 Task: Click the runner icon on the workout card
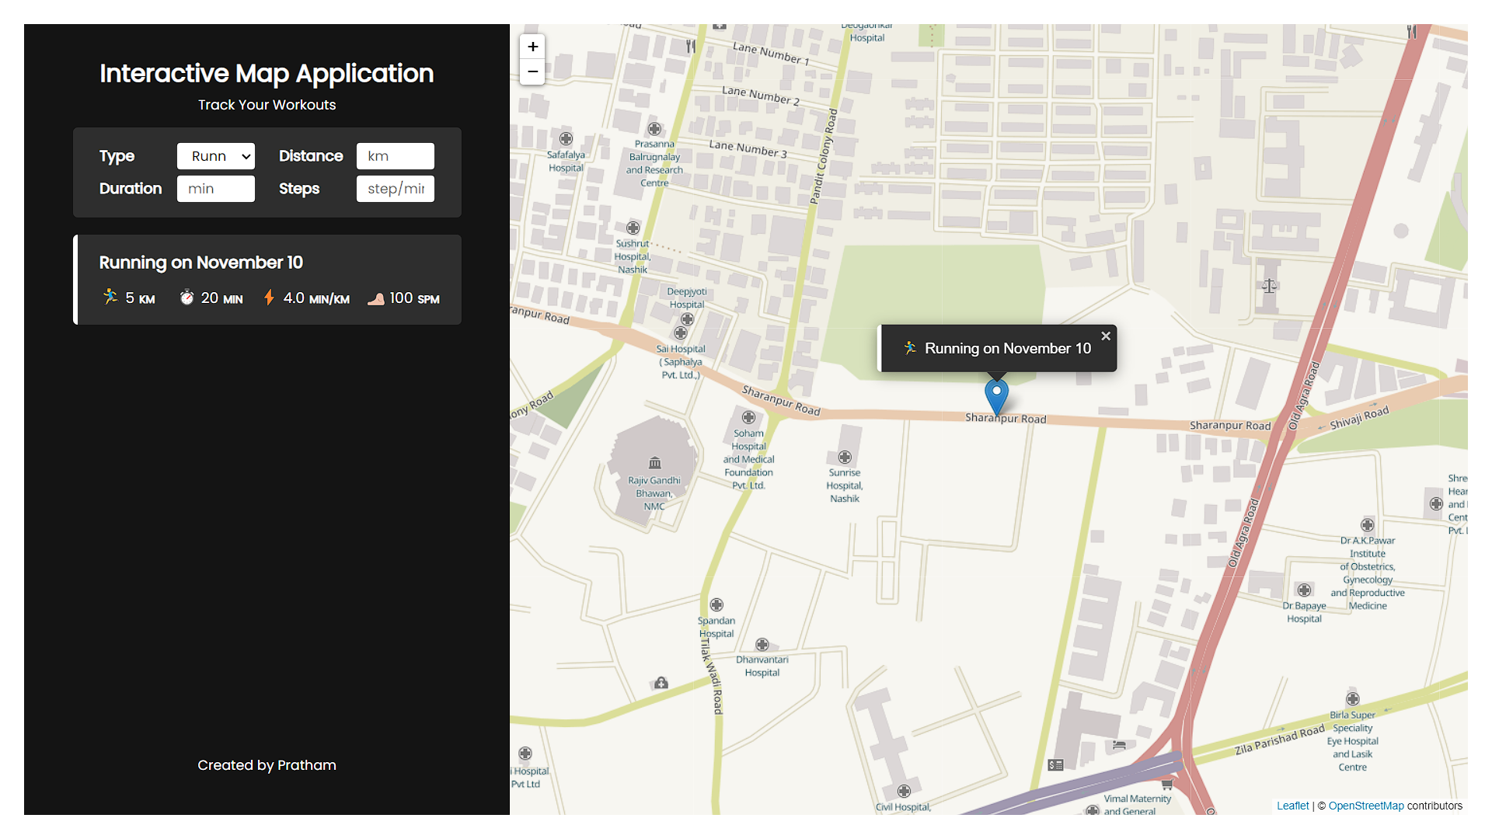pos(110,297)
